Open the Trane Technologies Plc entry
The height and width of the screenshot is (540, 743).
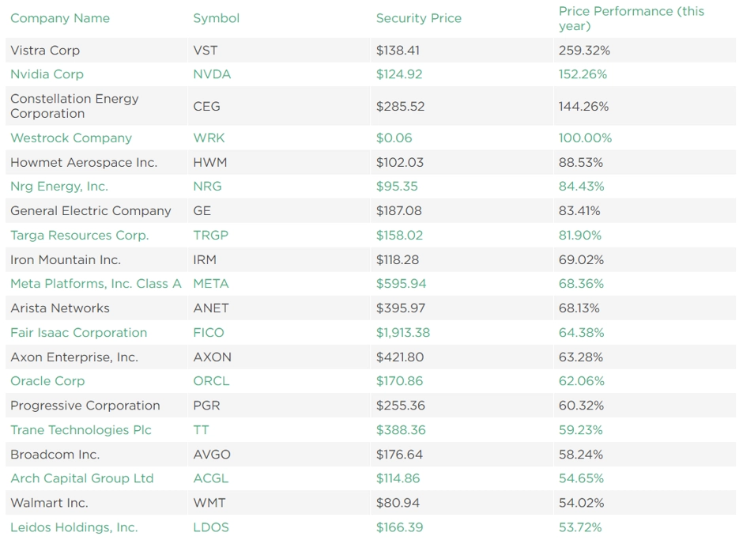pyautogui.click(x=81, y=429)
